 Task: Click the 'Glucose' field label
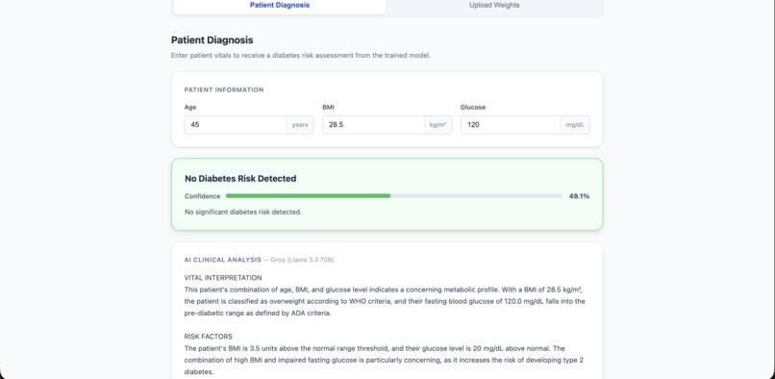coord(473,108)
